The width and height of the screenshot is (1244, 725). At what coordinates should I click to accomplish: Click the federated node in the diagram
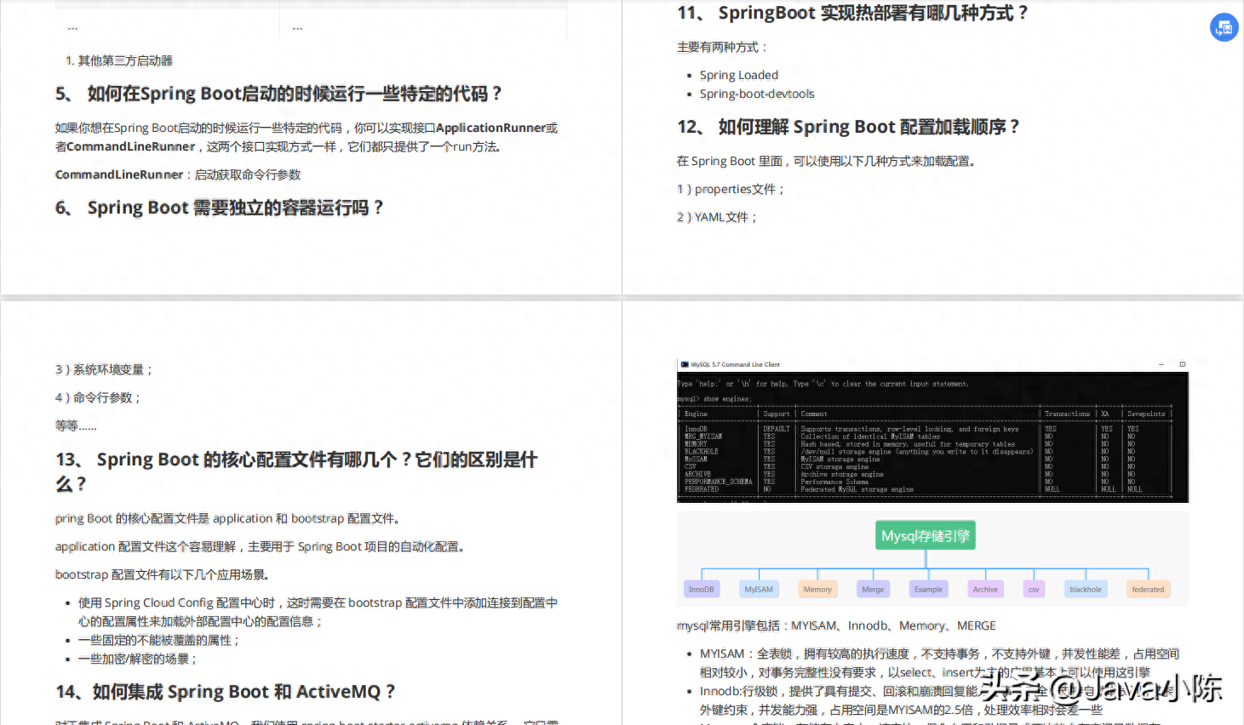click(1148, 588)
